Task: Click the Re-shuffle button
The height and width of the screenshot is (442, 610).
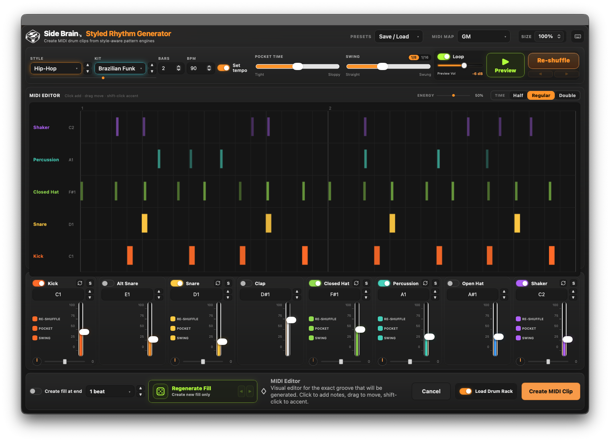Action: click(x=554, y=61)
